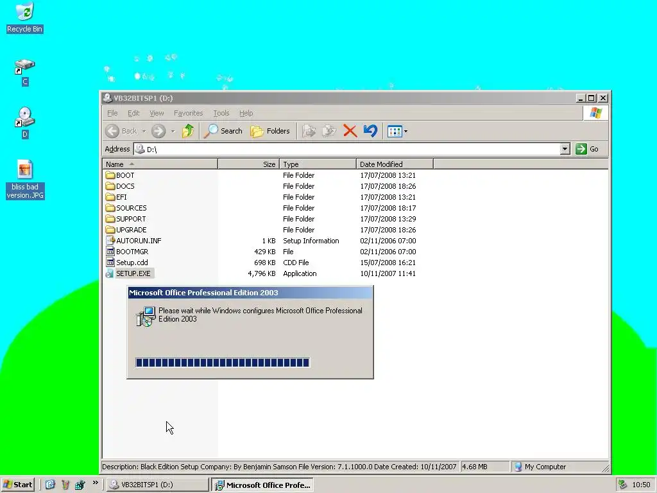The height and width of the screenshot is (493, 657).
Task: Click the Office installer dialog icon
Action: tap(146, 316)
